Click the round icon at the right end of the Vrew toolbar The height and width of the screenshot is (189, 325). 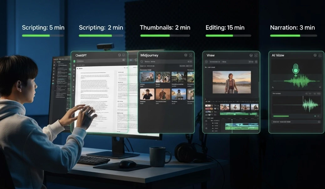[256, 62]
